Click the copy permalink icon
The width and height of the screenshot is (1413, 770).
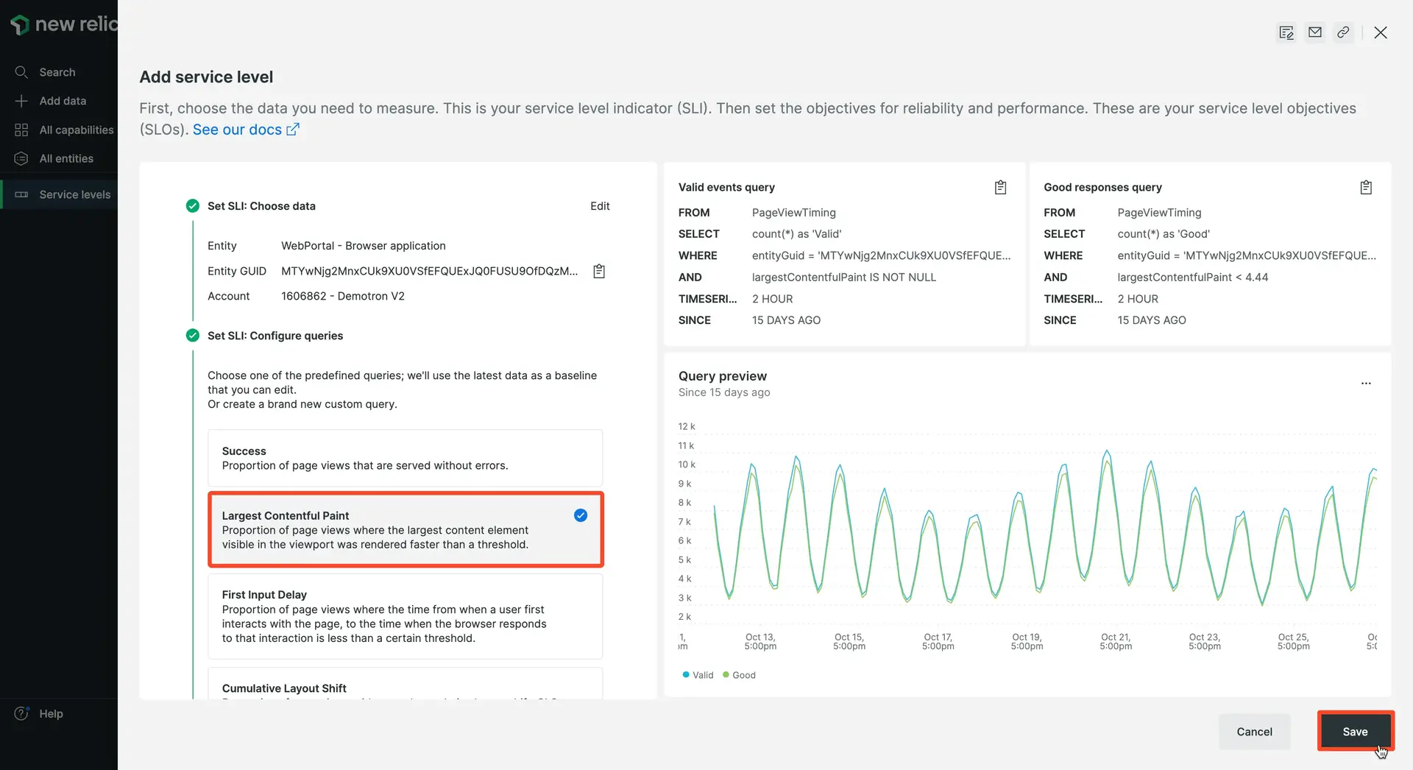coord(1343,32)
